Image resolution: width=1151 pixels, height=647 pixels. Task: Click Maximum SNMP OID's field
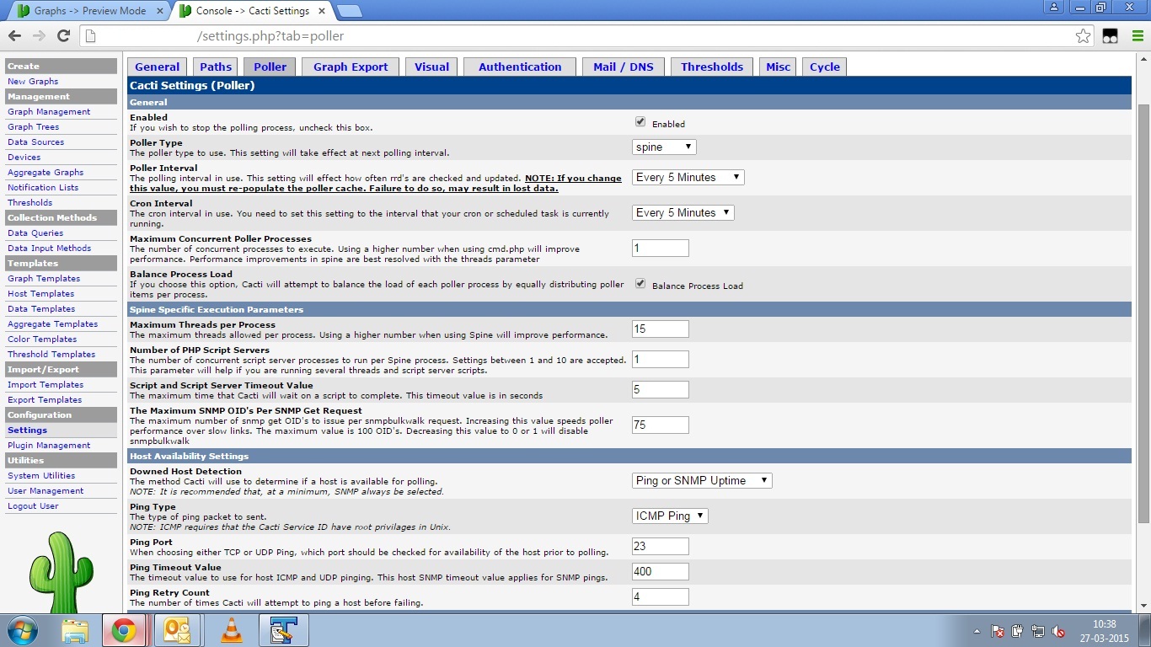coord(661,425)
